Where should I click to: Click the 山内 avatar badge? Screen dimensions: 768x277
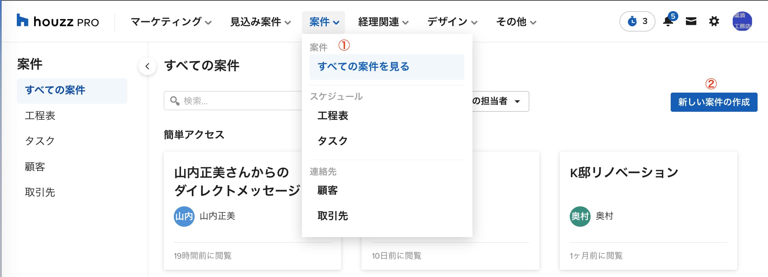click(x=184, y=216)
